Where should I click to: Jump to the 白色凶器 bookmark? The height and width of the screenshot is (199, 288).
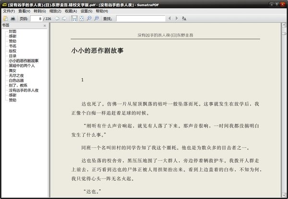click(x=16, y=81)
